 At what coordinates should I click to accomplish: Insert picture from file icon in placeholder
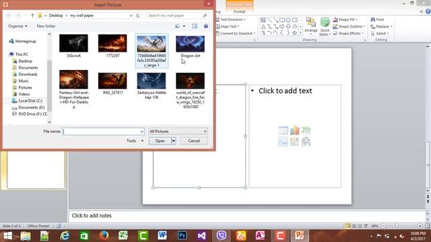pyautogui.click(x=283, y=142)
